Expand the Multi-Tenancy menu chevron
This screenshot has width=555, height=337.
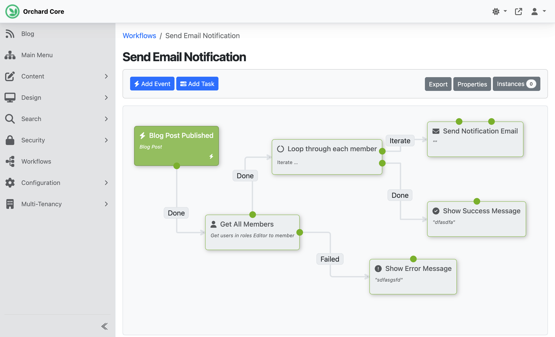(x=106, y=204)
